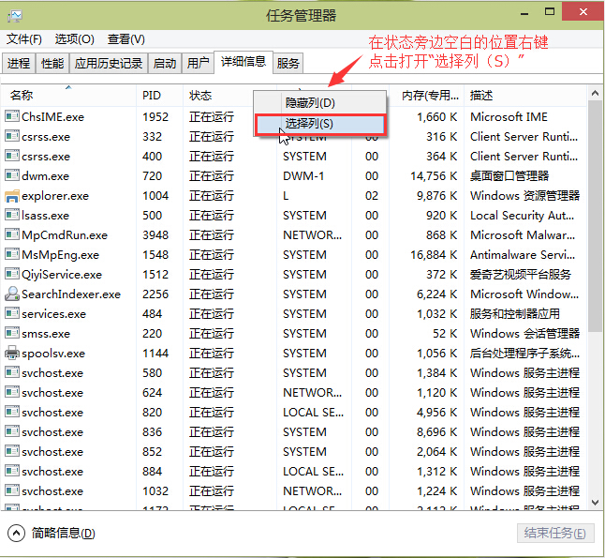Click the spoolsv.exe printer icon
The width and height of the screenshot is (605, 558).
(x=12, y=354)
